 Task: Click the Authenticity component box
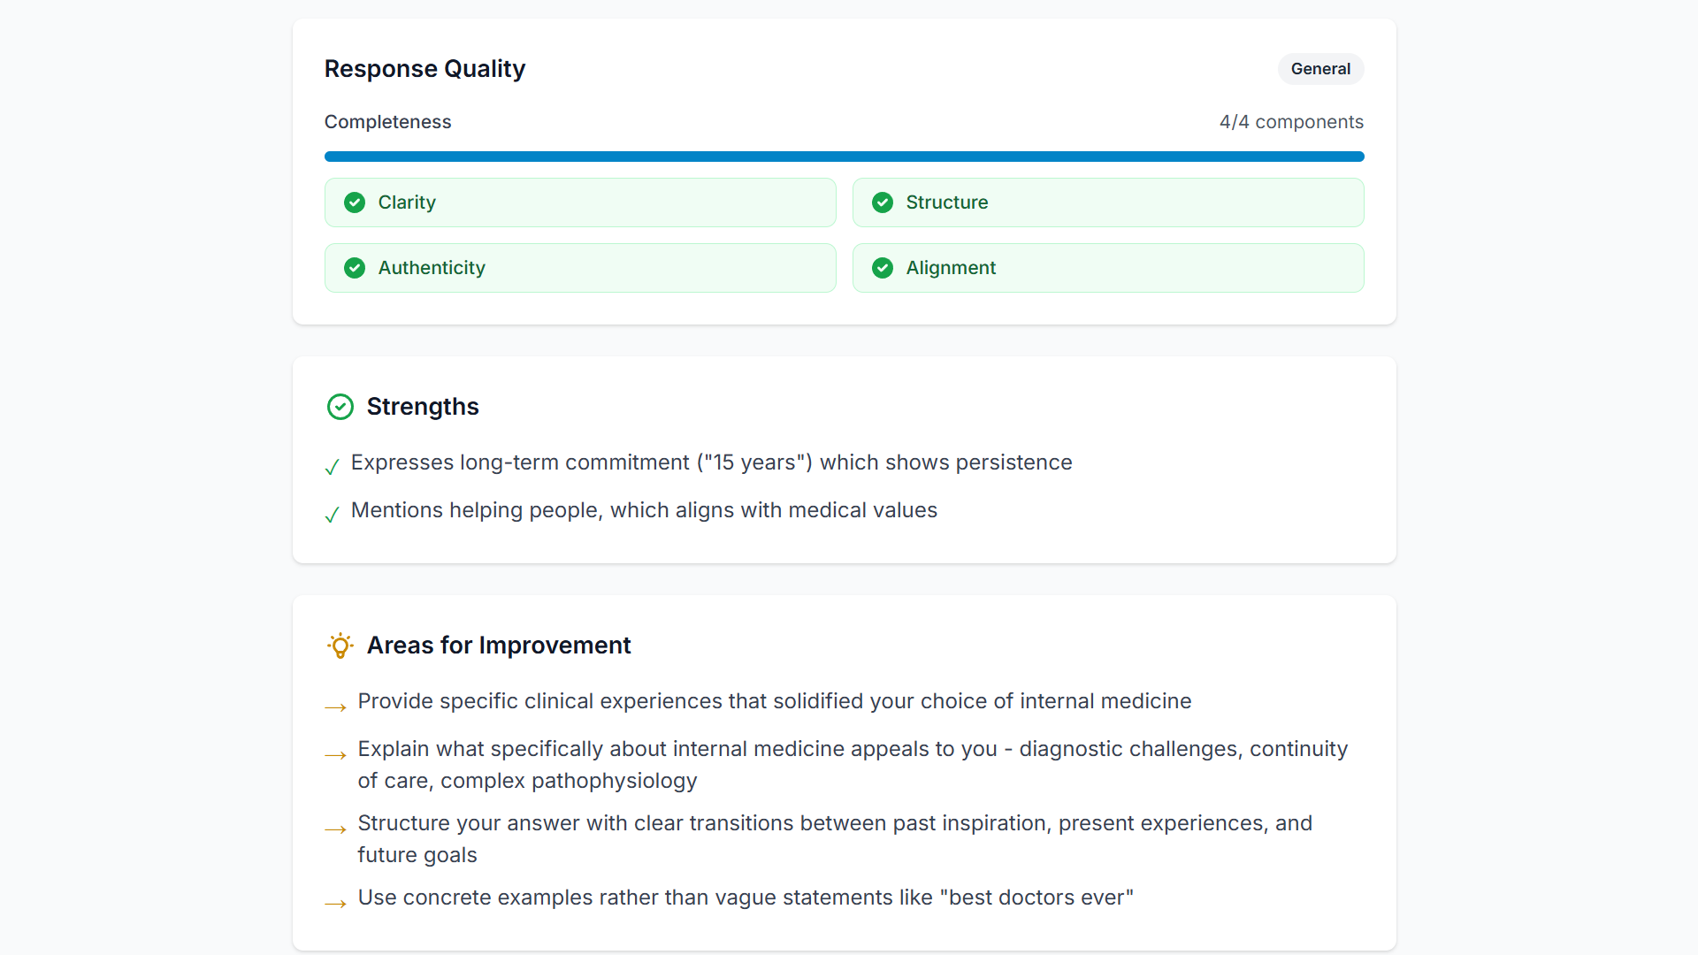(580, 268)
